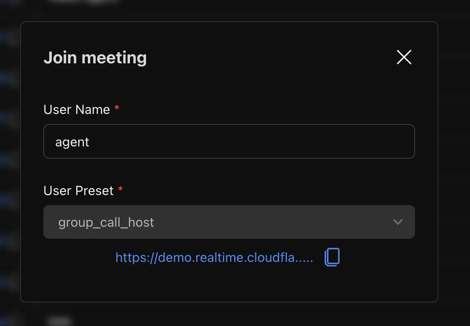Click inside the User Name input field
Image resolution: width=470 pixels, height=326 pixels.
pyautogui.click(x=229, y=141)
